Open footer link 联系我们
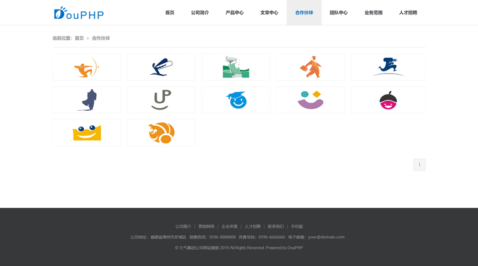Screen dimensions: 478x266 click(x=275, y=226)
